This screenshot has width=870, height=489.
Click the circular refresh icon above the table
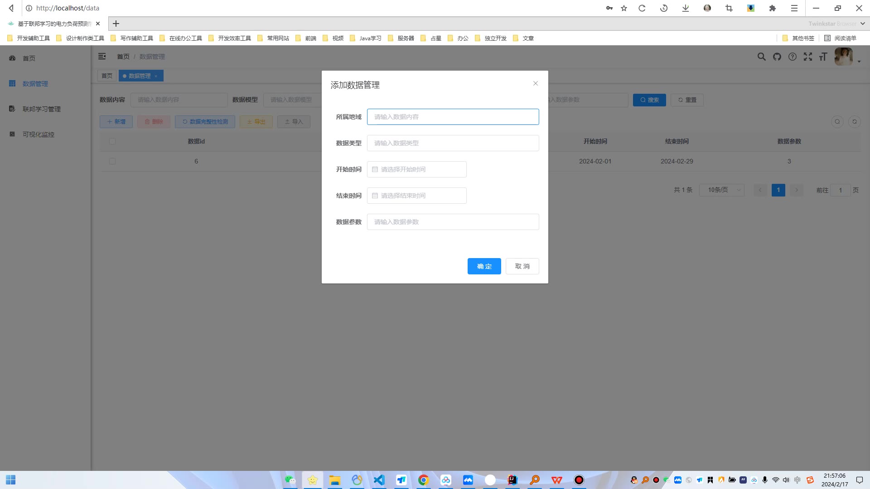[854, 121]
